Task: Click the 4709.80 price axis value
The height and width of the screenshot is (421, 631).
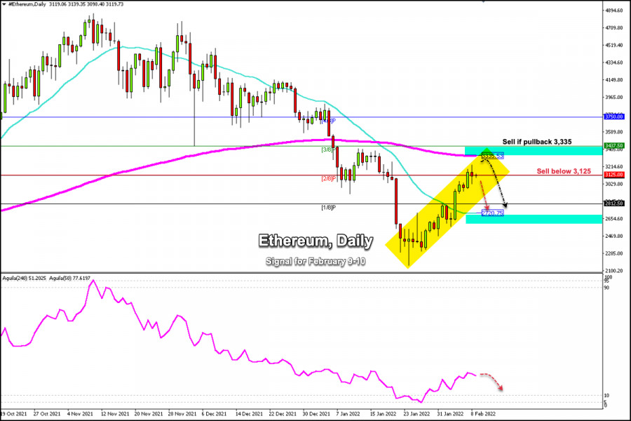Action: 613,28
